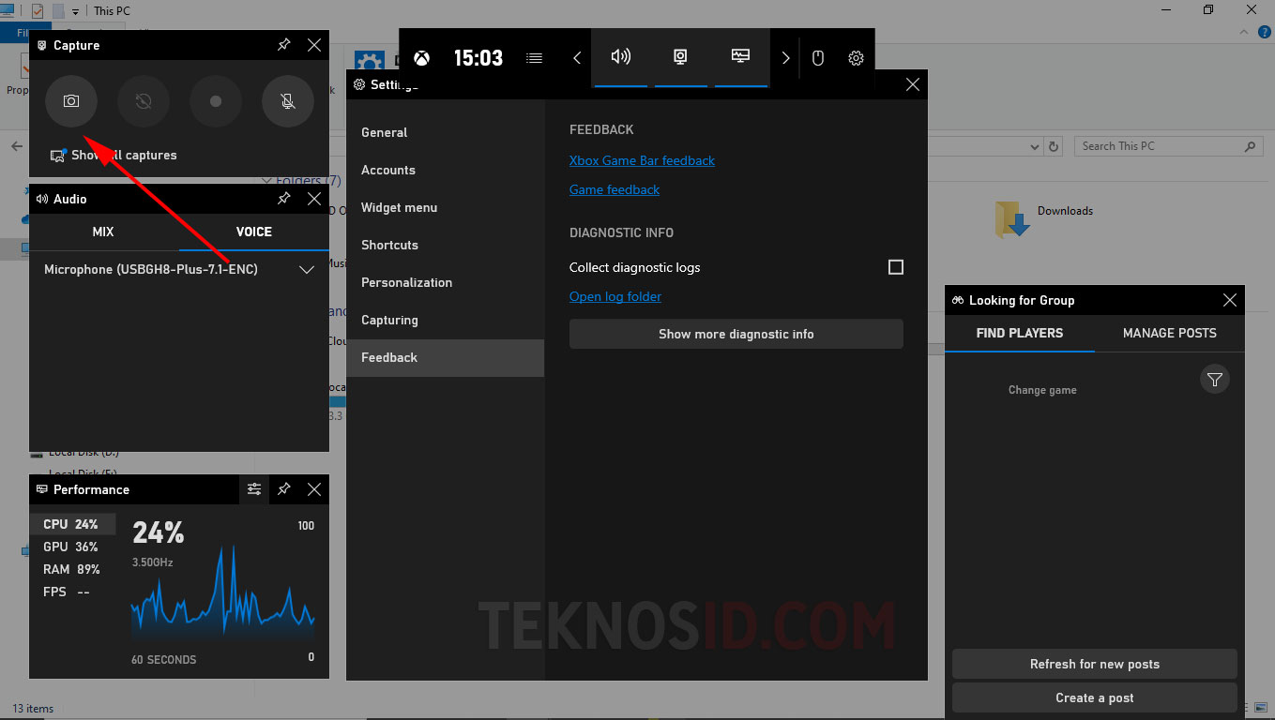Filter Looking for Group posts
This screenshot has height=720, width=1275.
[x=1215, y=380]
